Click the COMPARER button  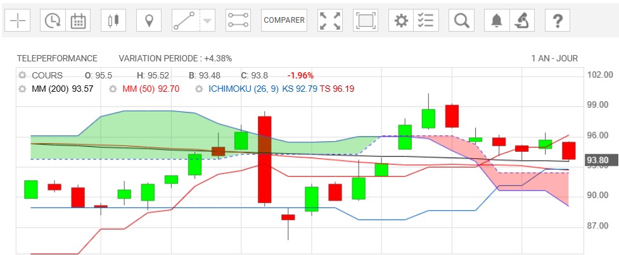click(284, 20)
